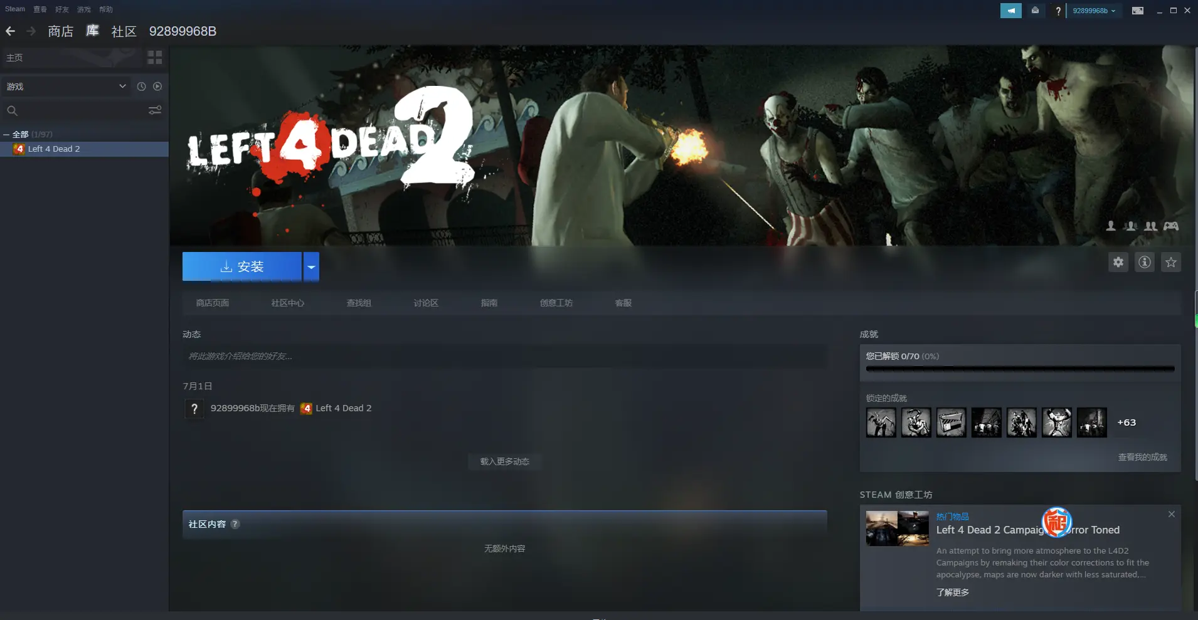Open the 查找组 link

point(359,303)
